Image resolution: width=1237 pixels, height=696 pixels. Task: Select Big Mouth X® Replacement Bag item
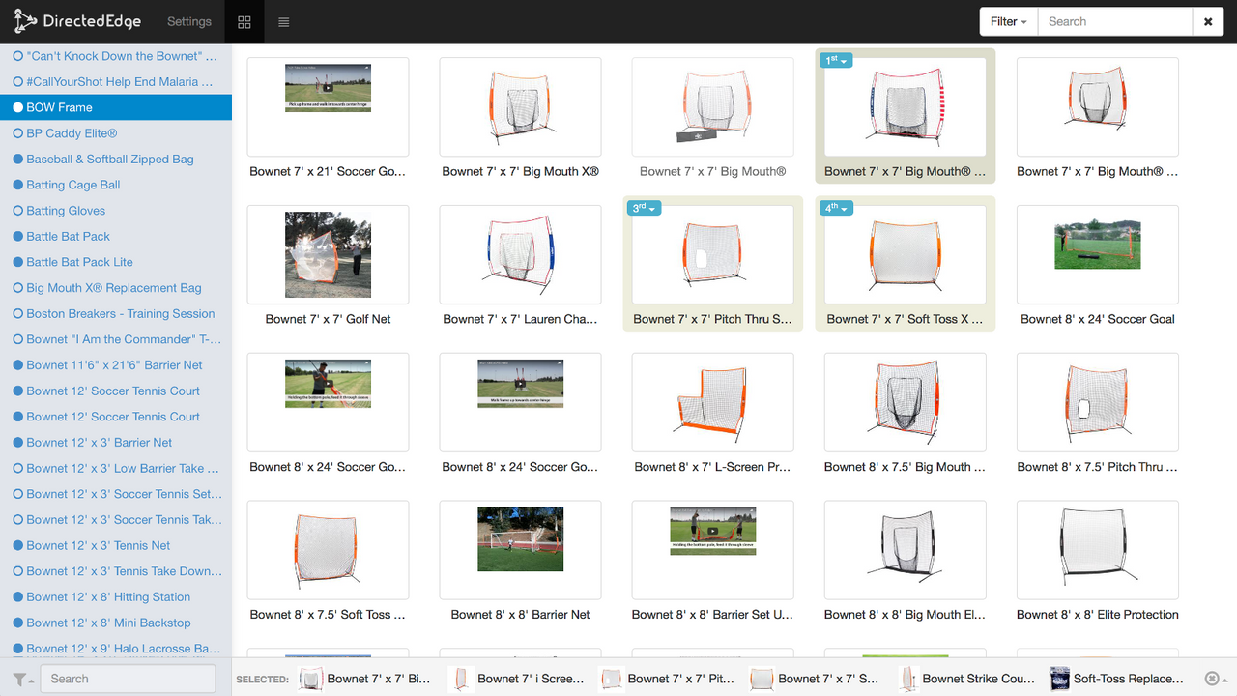116,288
